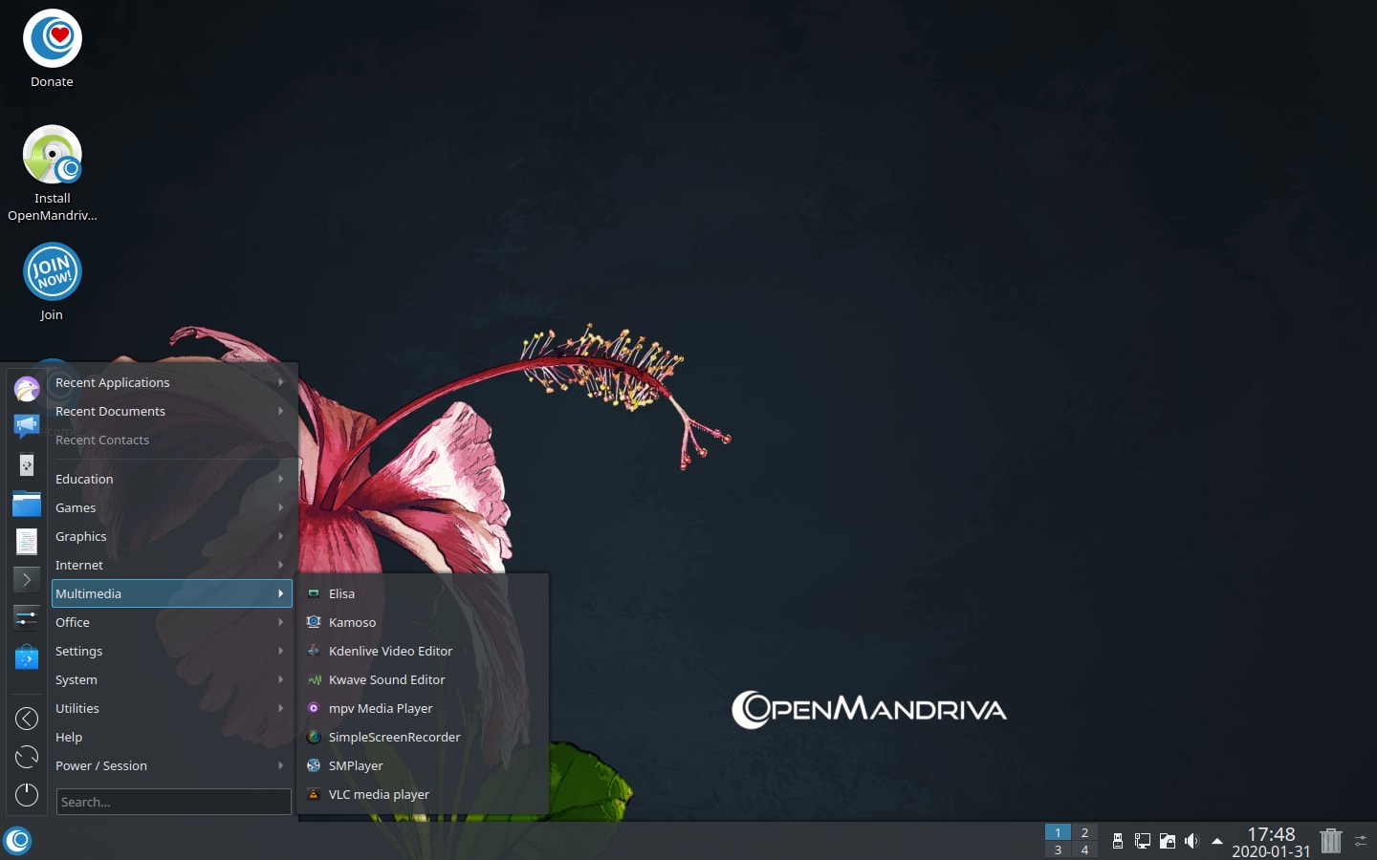Screen dimensions: 1377x860
Task: Click the Donate desktop icon
Action: 53,39
